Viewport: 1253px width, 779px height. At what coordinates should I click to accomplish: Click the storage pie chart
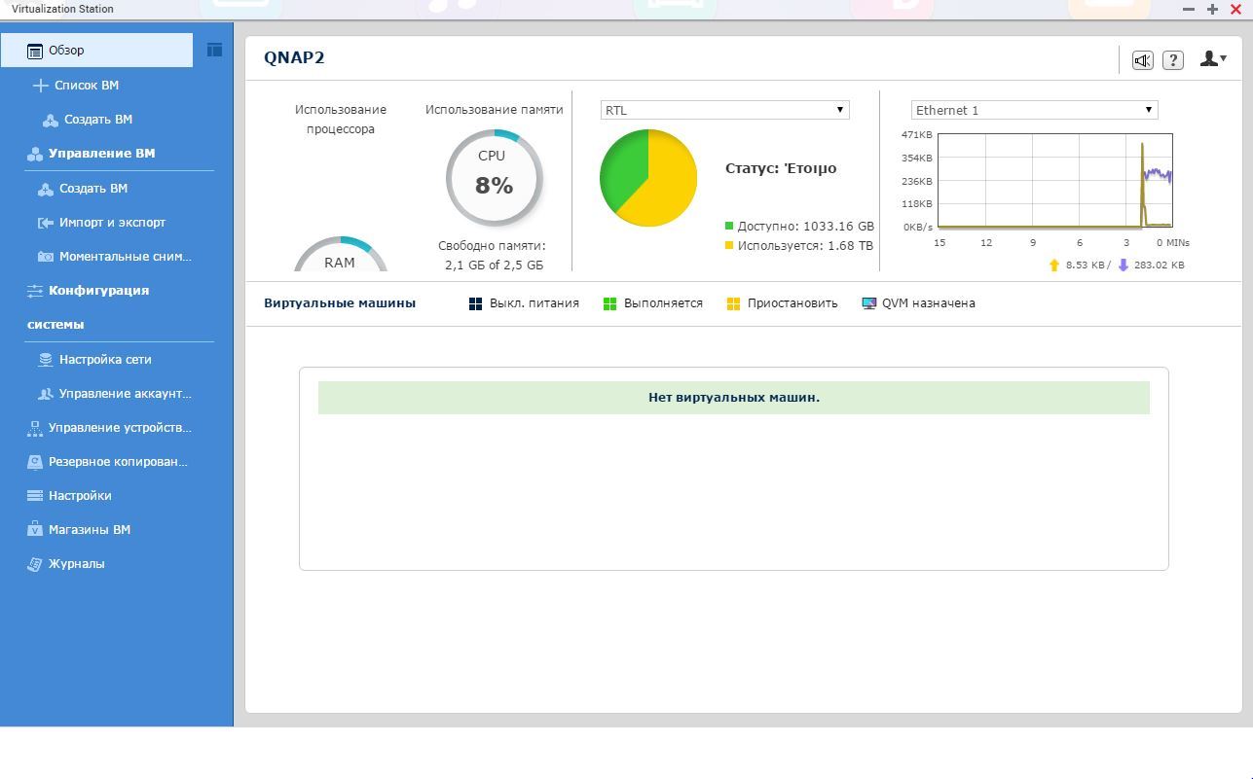[x=648, y=178]
